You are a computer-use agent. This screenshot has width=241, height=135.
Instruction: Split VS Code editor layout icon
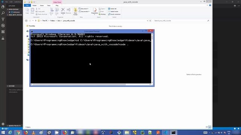point(235,6)
